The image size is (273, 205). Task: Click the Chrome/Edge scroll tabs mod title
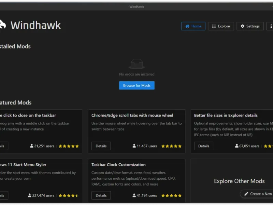(132, 115)
